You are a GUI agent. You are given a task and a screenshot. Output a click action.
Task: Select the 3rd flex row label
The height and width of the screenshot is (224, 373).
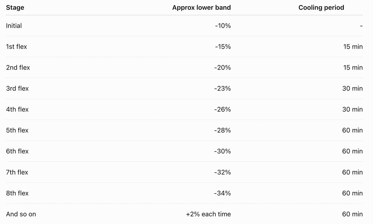[x=17, y=88]
